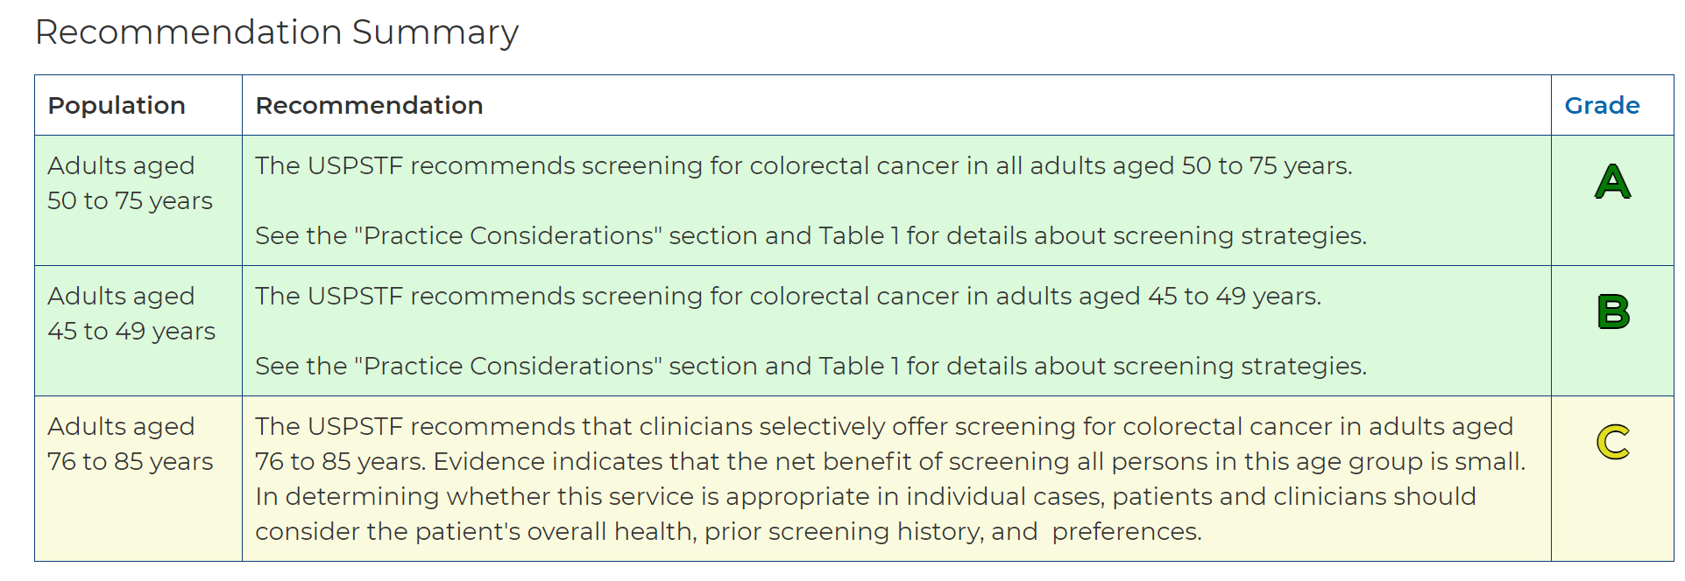Click the Recommendation column header

[369, 106]
